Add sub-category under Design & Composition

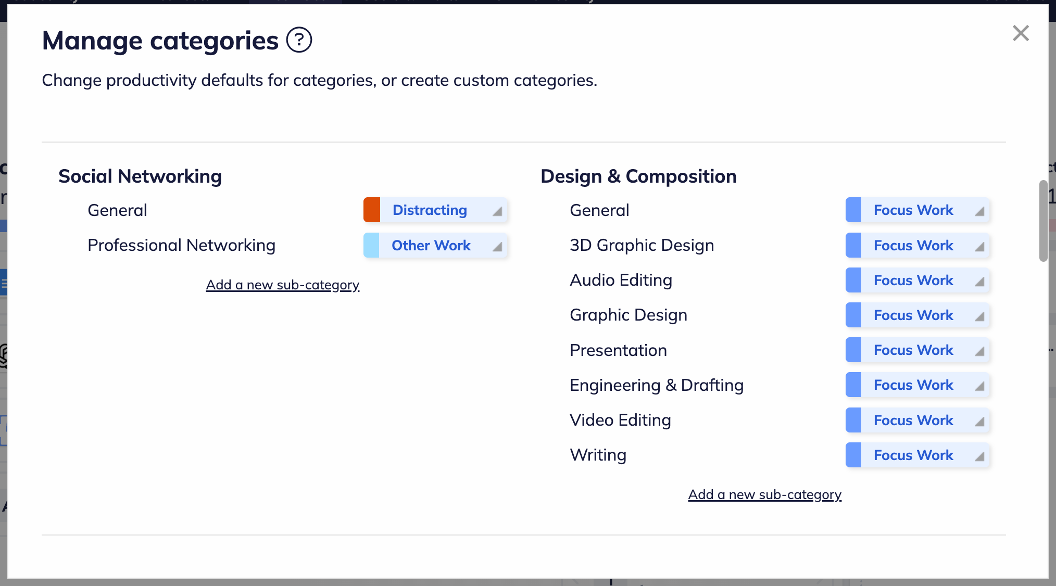(x=764, y=495)
